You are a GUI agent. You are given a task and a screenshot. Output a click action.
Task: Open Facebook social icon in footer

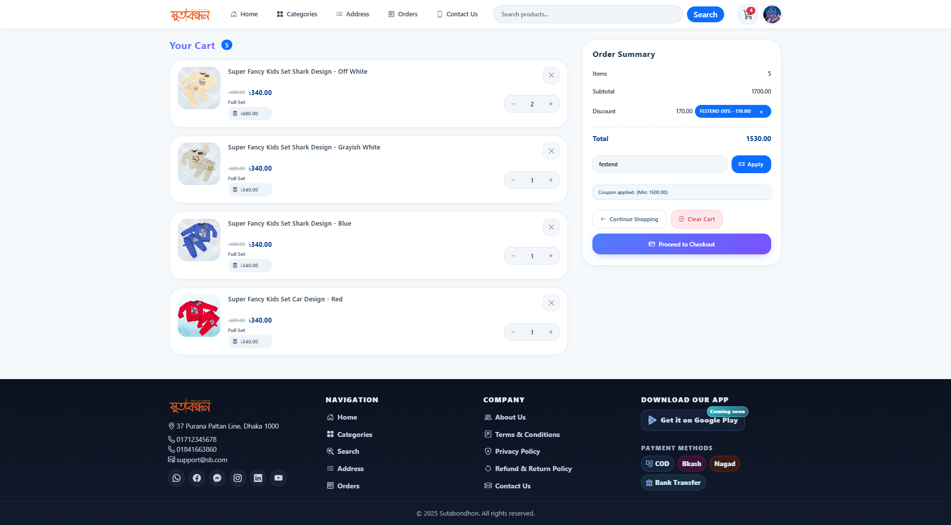click(x=197, y=478)
